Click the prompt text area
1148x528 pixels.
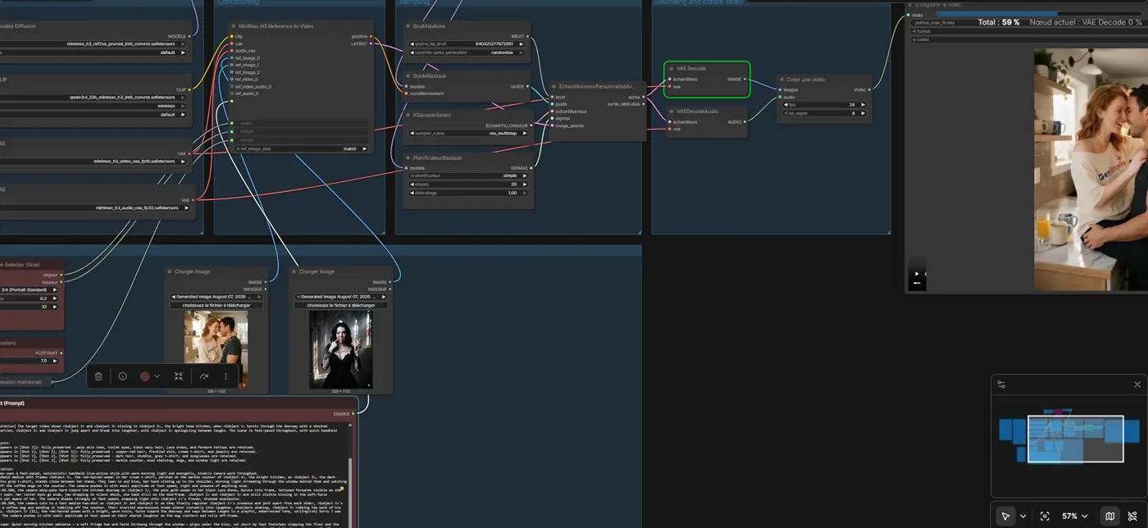[174, 474]
